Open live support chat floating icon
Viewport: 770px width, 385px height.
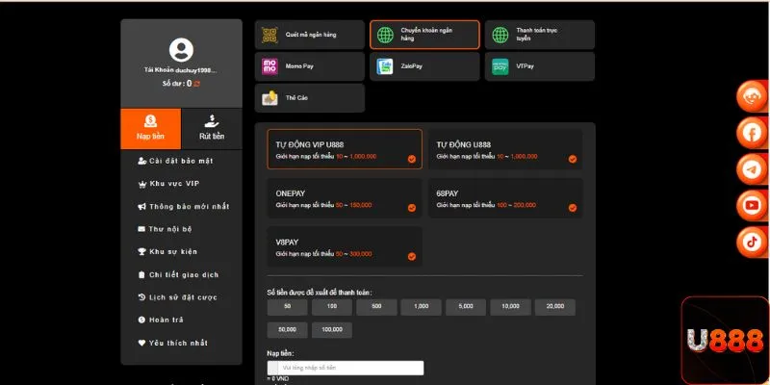(x=752, y=97)
